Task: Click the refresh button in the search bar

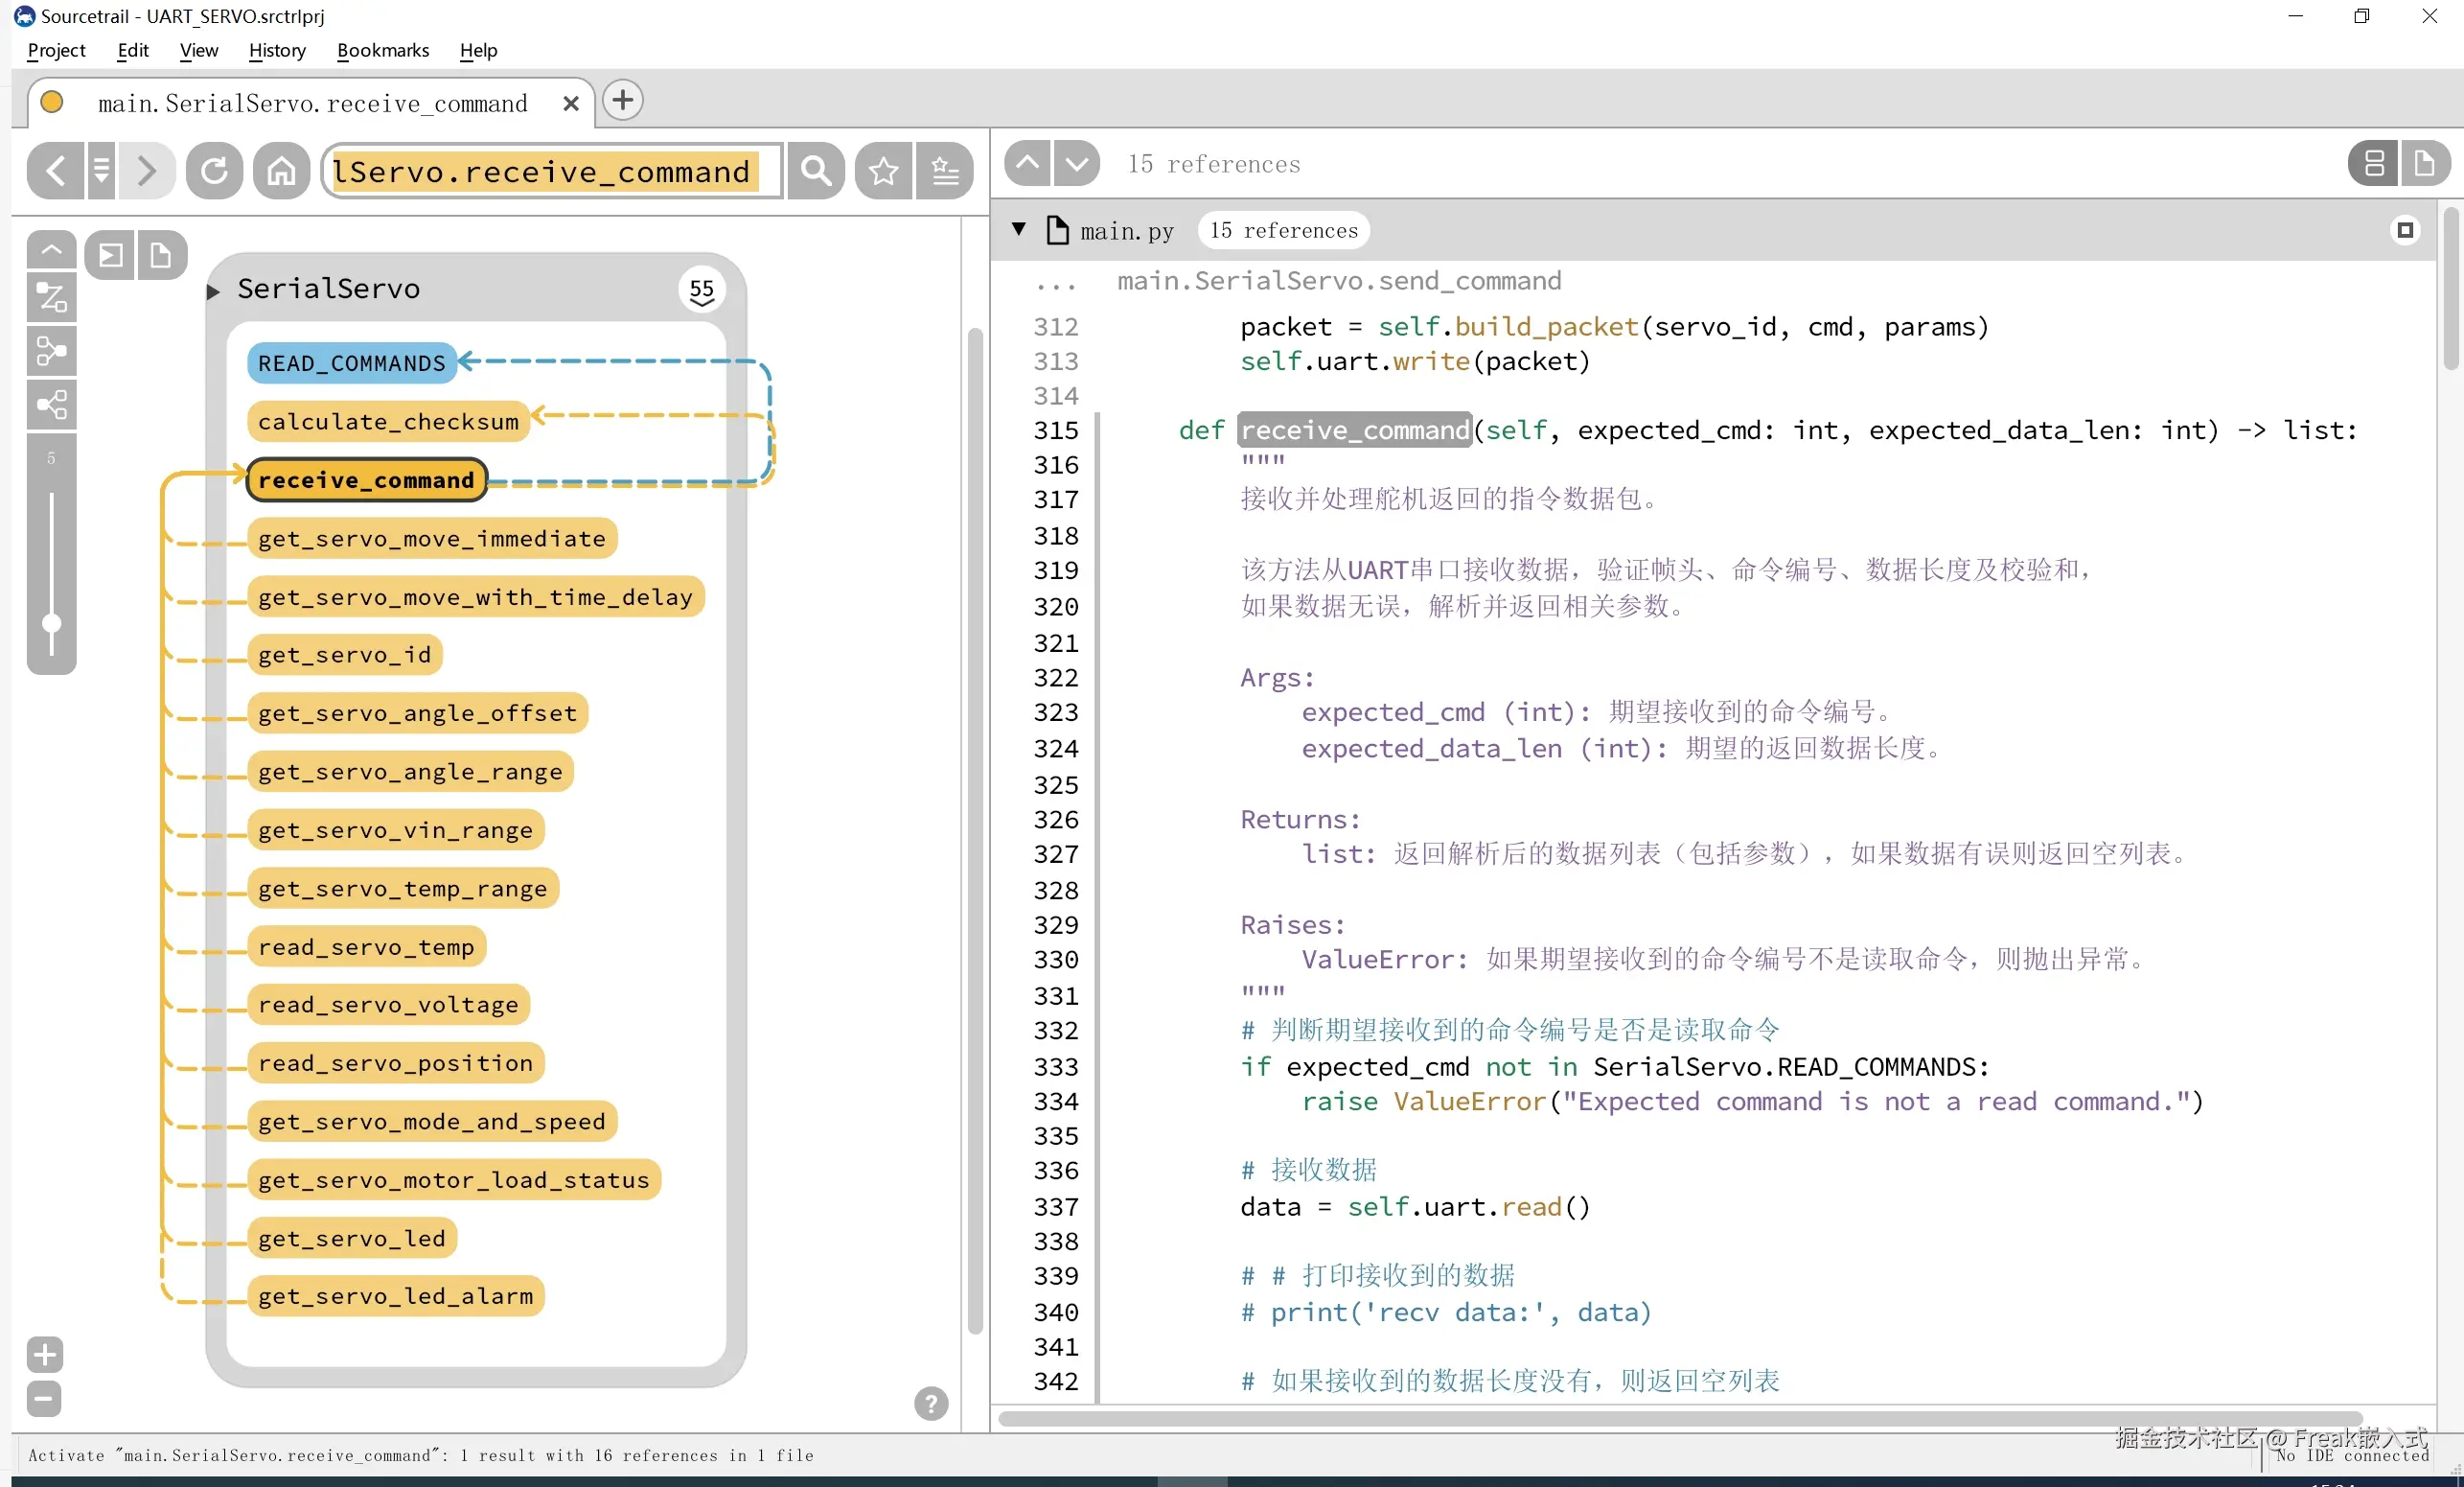Action: [x=214, y=171]
